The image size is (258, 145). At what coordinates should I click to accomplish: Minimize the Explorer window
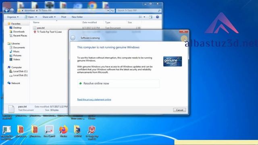pos(145,4)
